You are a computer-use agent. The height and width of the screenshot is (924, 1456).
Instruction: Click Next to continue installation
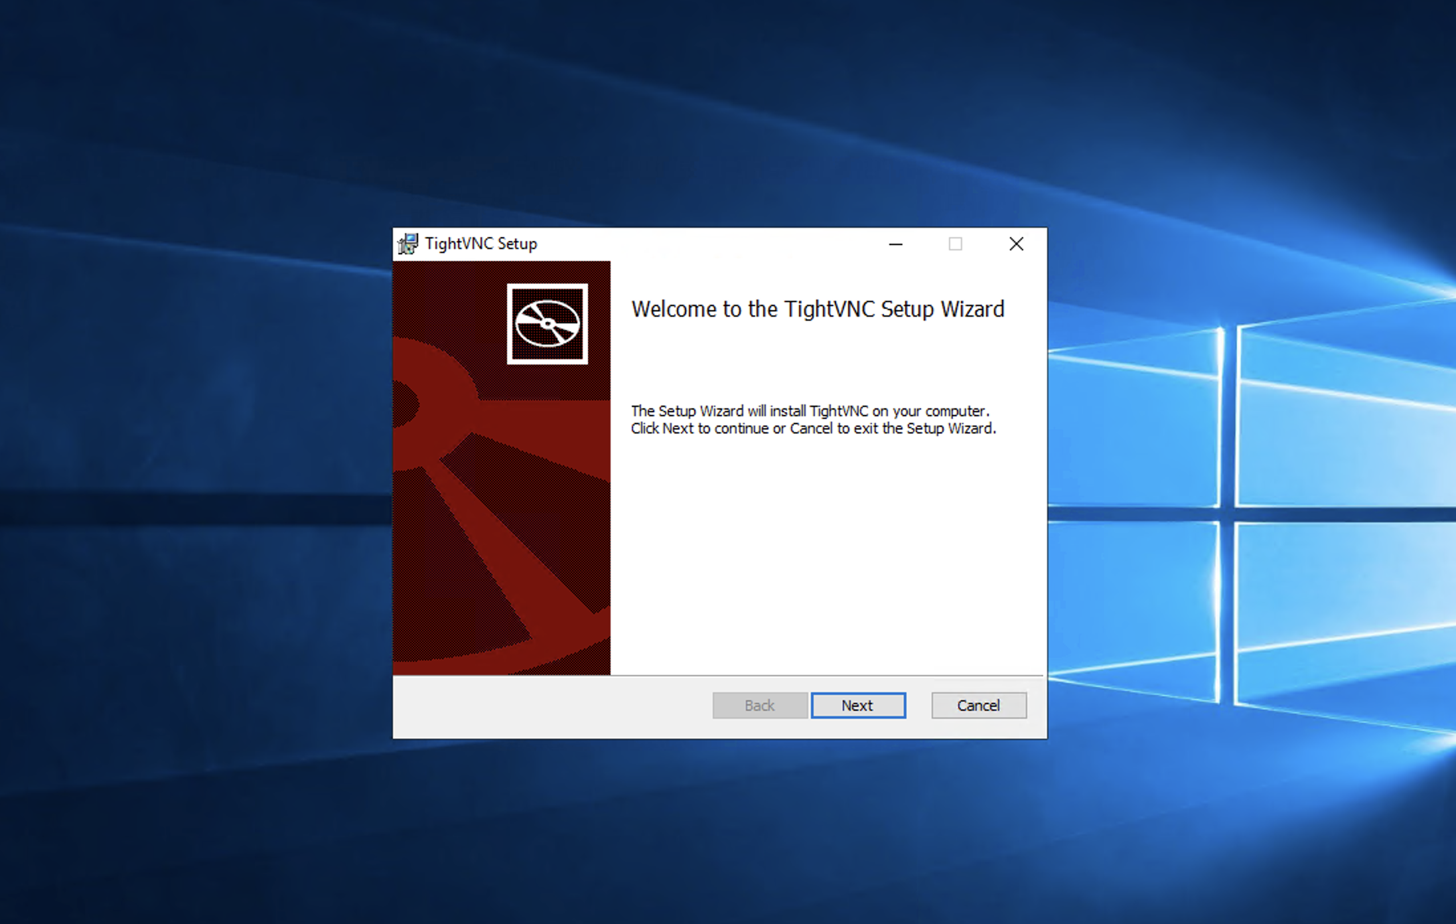click(858, 705)
